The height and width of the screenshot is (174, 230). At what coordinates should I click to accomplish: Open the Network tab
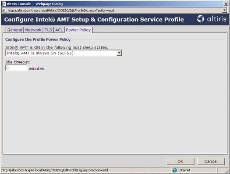33,30
